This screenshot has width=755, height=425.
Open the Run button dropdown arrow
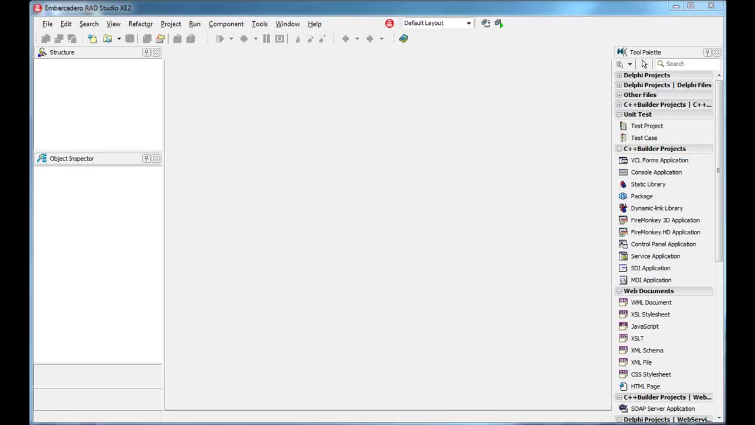(231, 39)
